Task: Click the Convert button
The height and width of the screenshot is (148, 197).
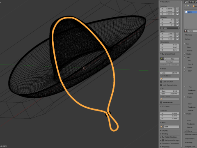Action: (x=174, y=65)
